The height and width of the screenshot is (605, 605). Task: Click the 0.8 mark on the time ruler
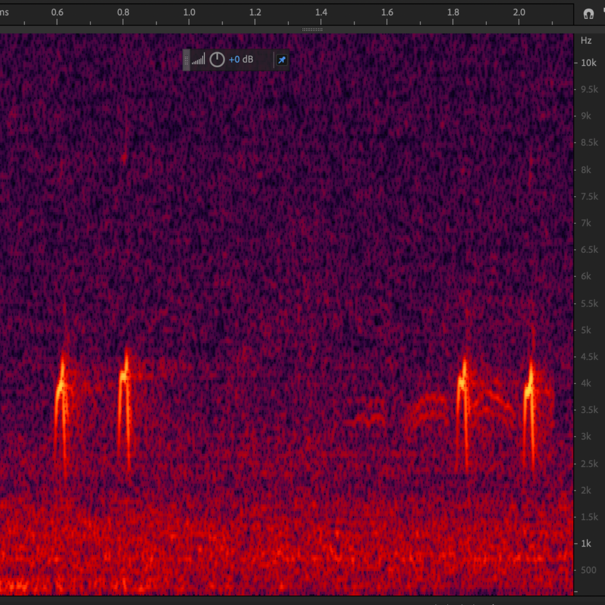(123, 12)
